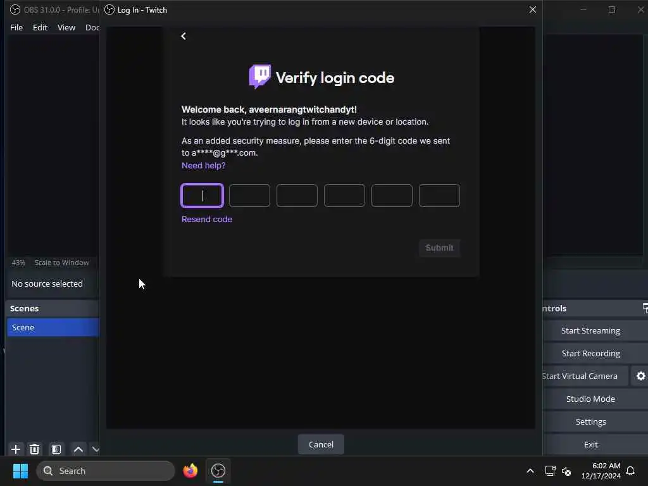Add a new scene with plus icon

[16, 449]
